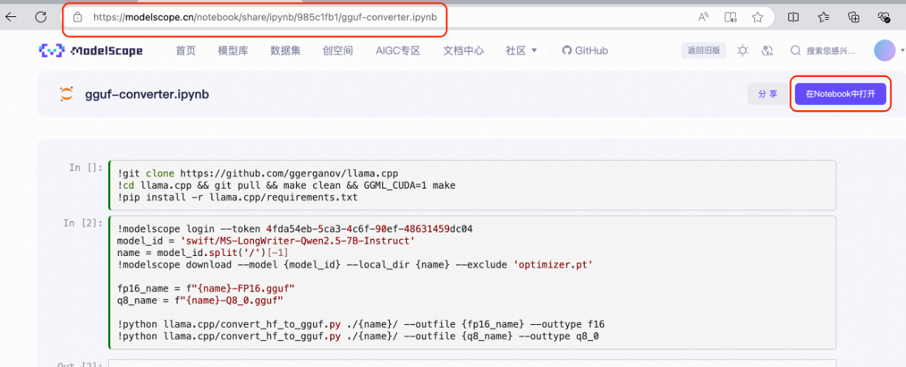The height and width of the screenshot is (367, 906).
Task: Activate the Read Aloud icon
Action: [703, 16]
